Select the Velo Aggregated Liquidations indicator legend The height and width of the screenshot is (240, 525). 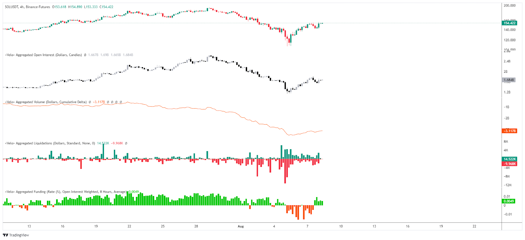click(x=50, y=143)
